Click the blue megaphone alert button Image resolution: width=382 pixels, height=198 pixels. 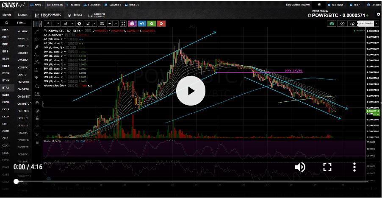pyautogui.click(x=142, y=24)
